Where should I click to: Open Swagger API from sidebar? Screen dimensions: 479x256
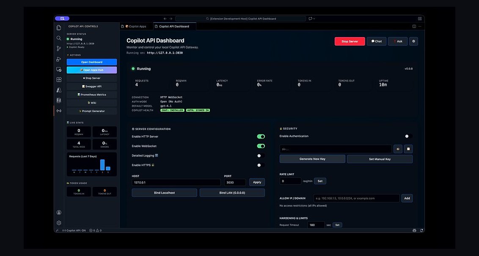[x=92, y=86]
